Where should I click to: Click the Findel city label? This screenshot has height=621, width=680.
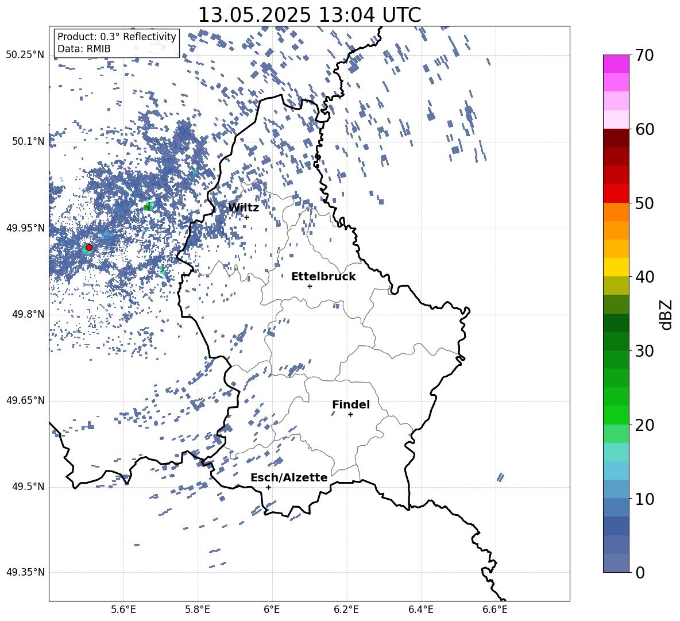point(351,404)
